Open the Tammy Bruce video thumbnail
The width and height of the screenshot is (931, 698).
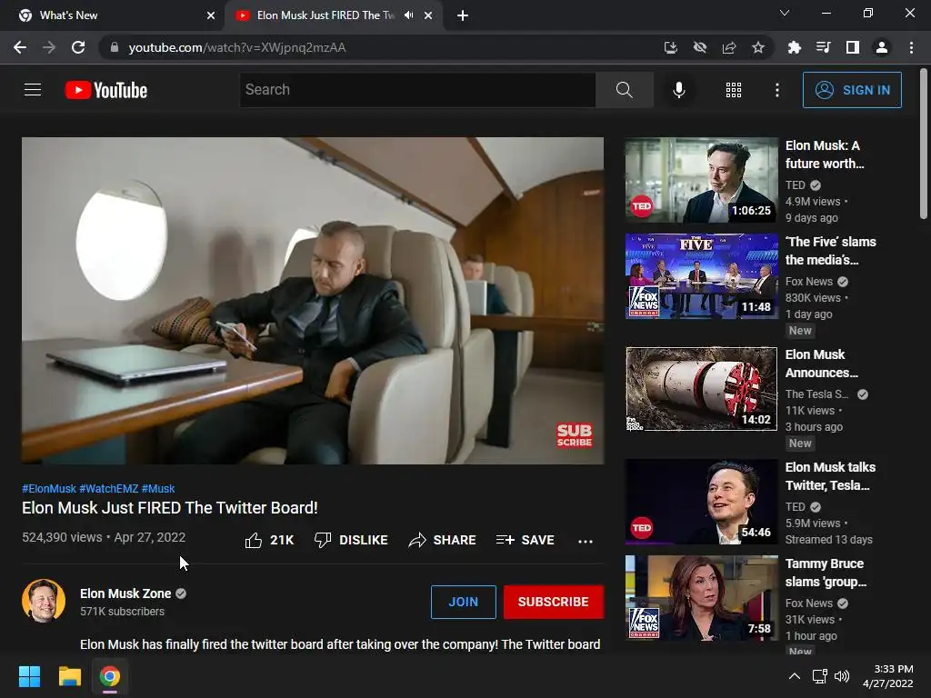click(x=701, y=598)
